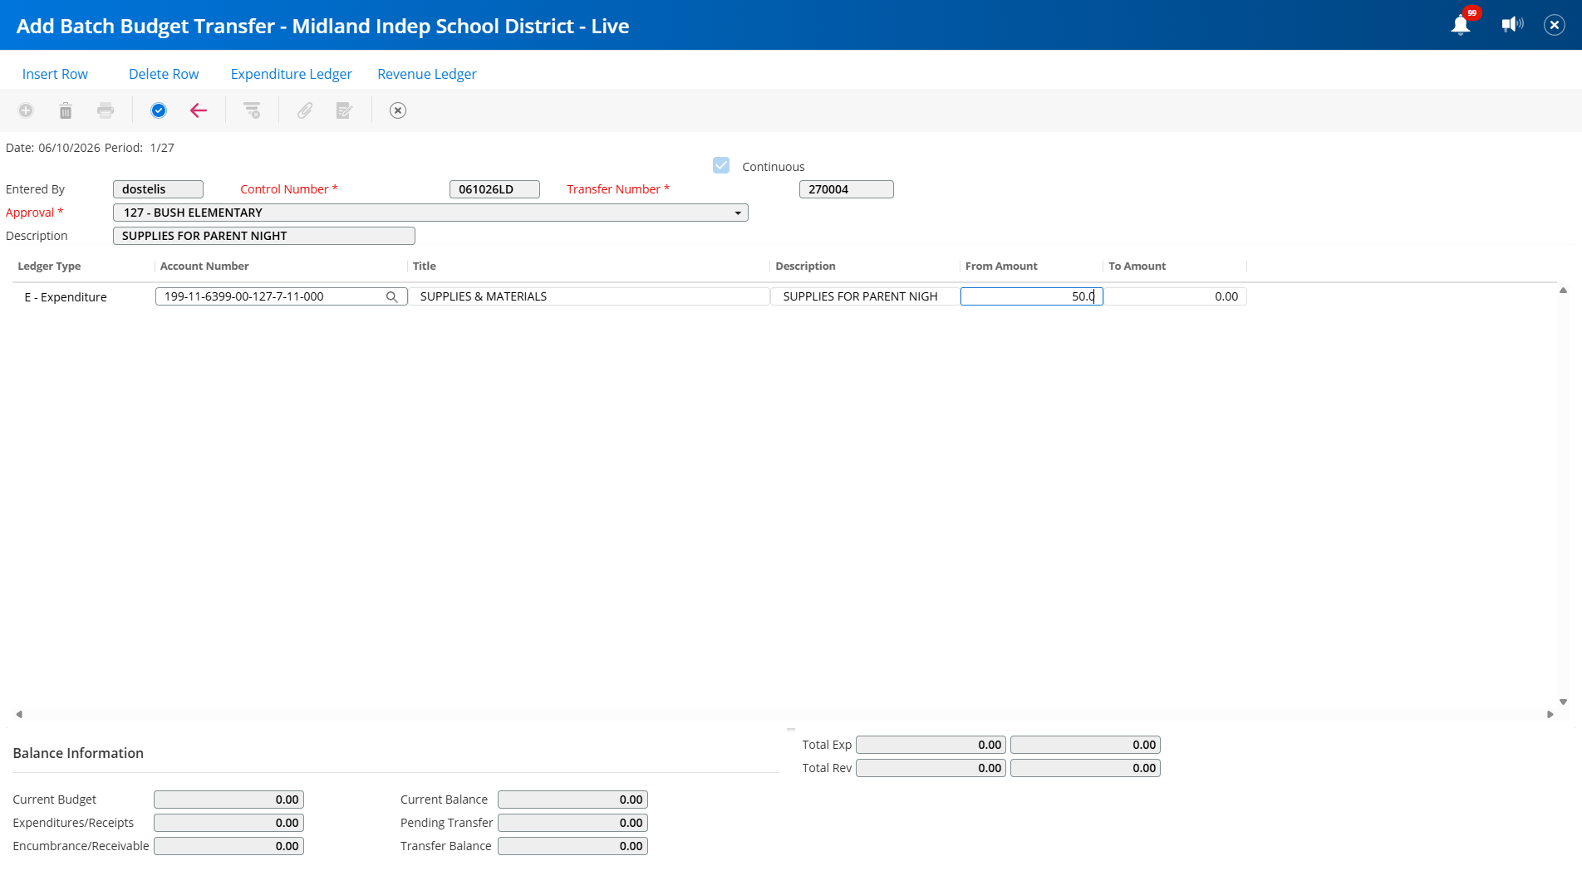Click the Pending Transfer value field

[x=572, y=823]
